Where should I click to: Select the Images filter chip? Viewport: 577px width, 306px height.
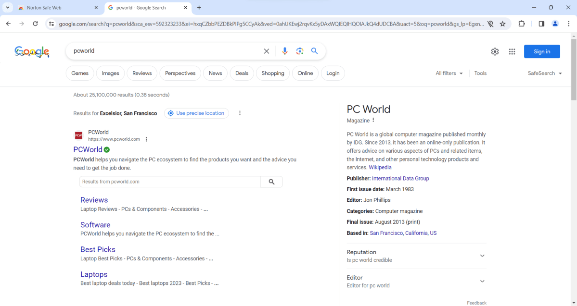pyautogui.click(x=110, y=73)
